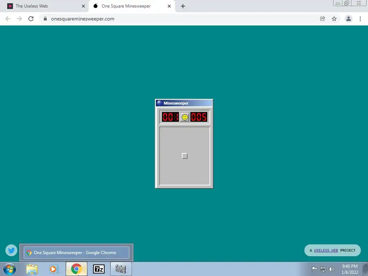Click the network tray icon
Image resolution: width=368 pixels, height=276 pixels.
(x=323, y=269)
